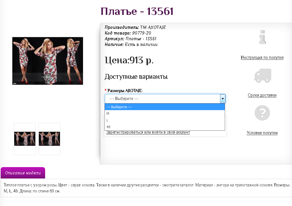Click the Платье - 13561 page title
Viewport: 292px width, 206px height.
click(137, 11)
